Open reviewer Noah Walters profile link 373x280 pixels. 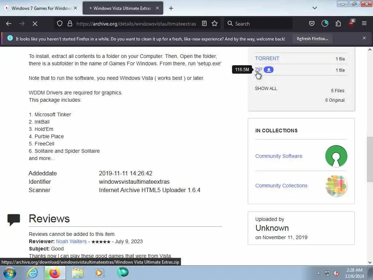[x=71, y=241]
